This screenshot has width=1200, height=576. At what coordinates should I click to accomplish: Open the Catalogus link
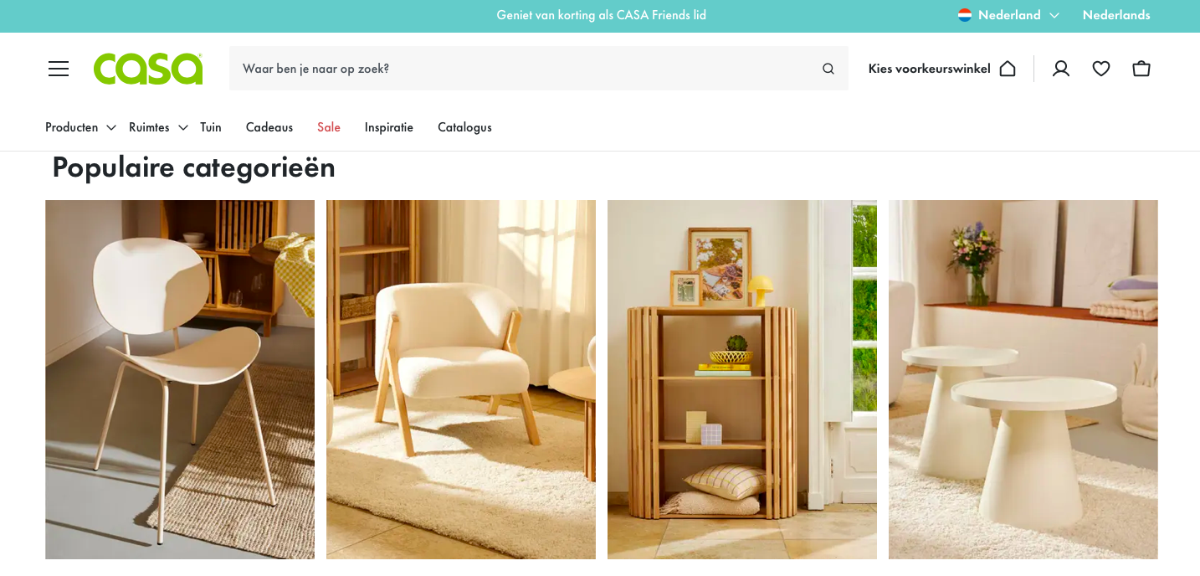click(464, 127)
